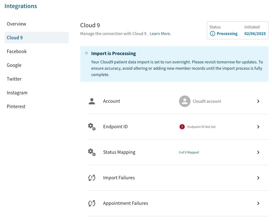This screenshot has width=272, height=222.
Task: Open the Appointment Failures row label
Action: pos(126,203)
